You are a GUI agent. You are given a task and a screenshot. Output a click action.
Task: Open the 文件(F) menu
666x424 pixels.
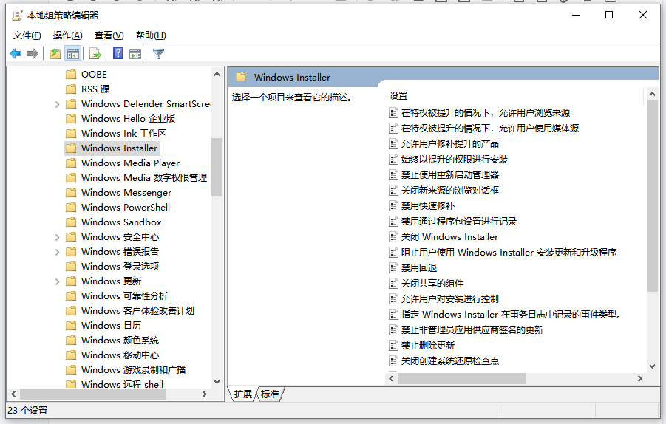click(27, 35)
